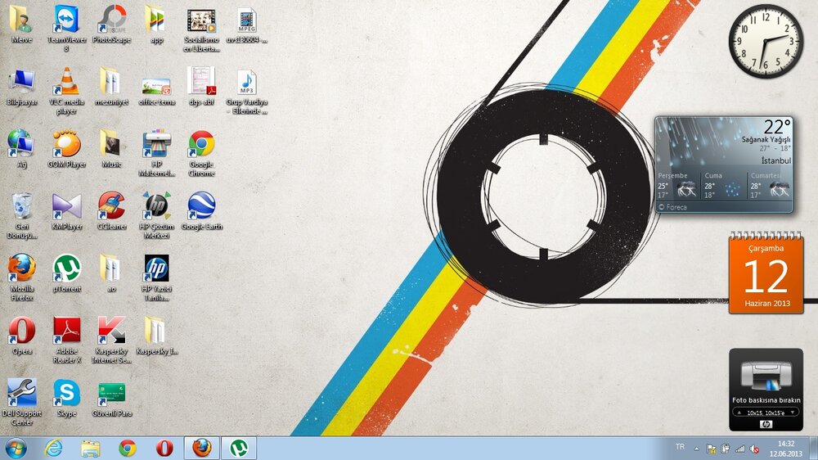Click the TR input language indicator
The width and height of the screenshot is (818, 460).
(x=680, y=447)
